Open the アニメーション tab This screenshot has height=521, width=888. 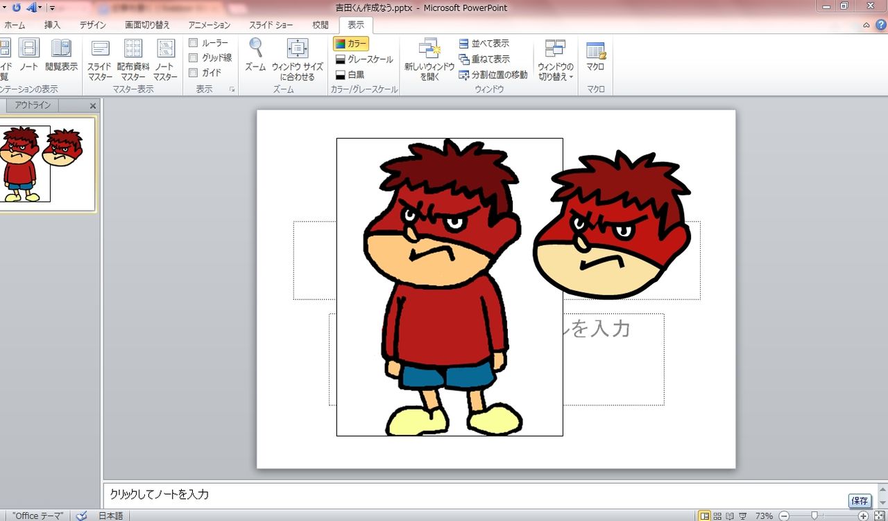210,25
